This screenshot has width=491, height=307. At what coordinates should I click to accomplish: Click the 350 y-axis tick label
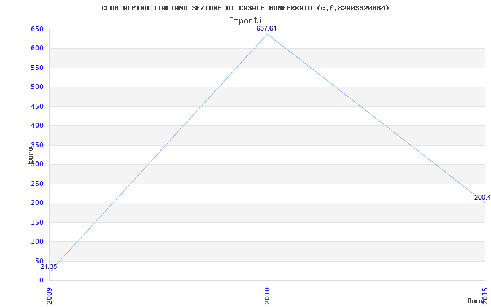(x=37, y=145)
